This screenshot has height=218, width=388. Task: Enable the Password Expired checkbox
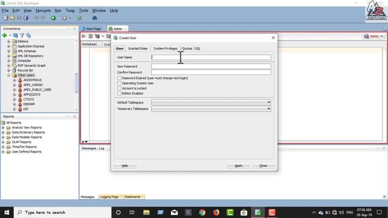click(x=119, y=78)
